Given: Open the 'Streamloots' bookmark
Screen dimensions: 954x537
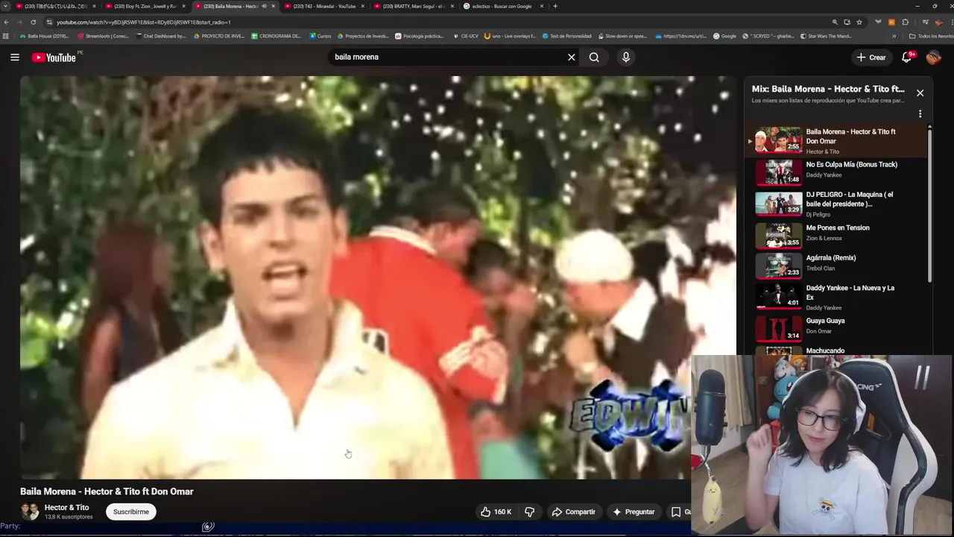Looking at the screenshot, I should point(104,36).
